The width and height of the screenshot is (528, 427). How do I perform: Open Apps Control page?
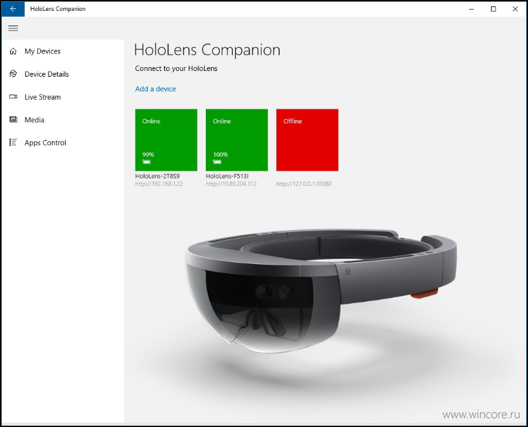click(x=63, y=143)
